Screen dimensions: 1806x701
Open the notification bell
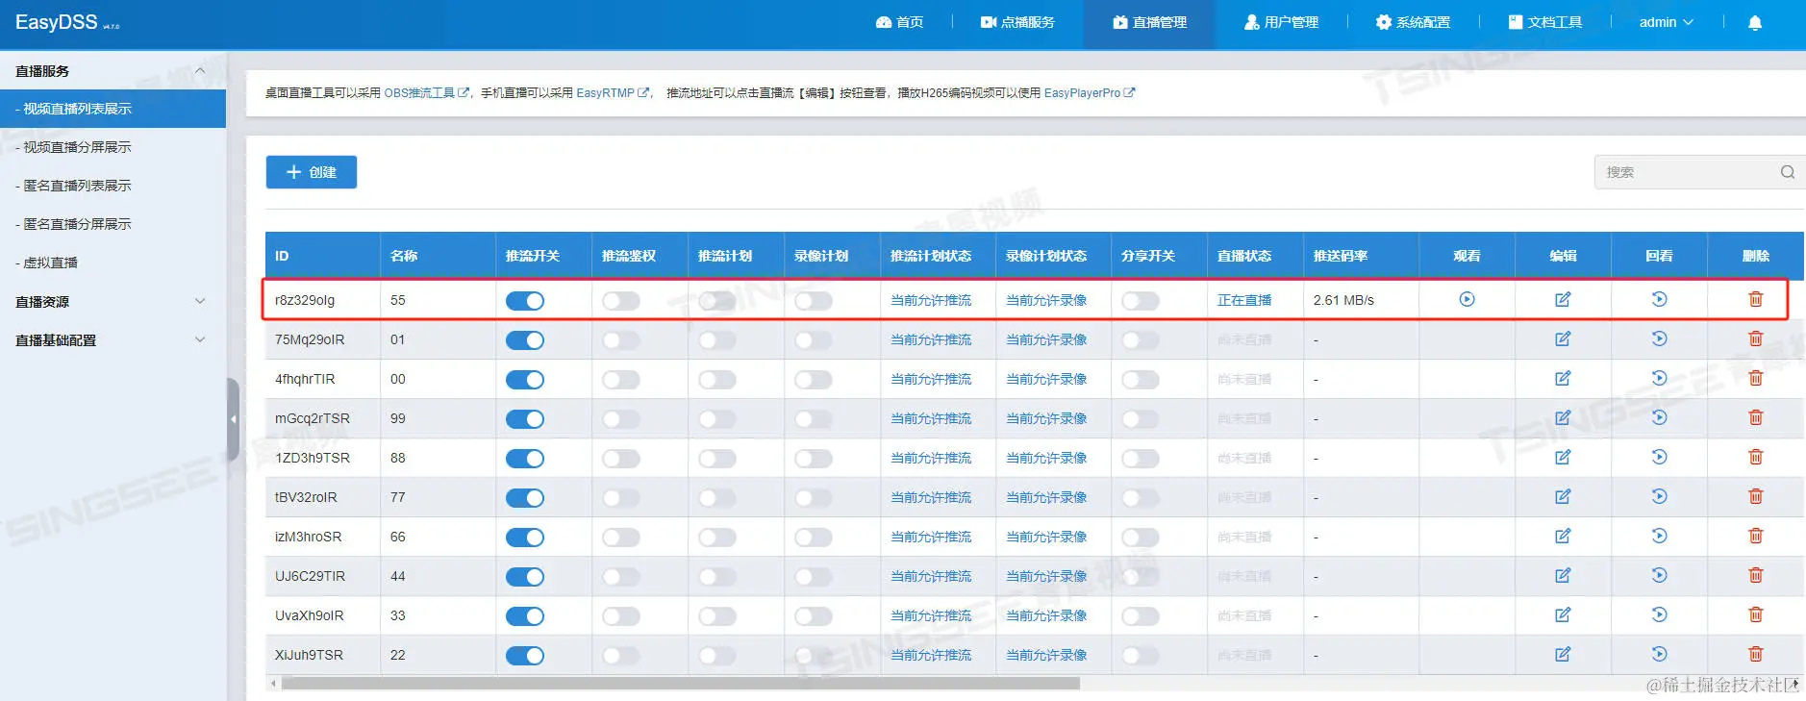click(1754, 22)
